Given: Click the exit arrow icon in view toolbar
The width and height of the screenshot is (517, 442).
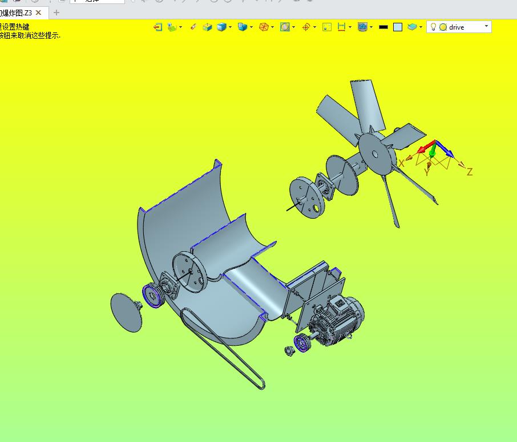Looking at the screenshot, I should tap(158, 27).
